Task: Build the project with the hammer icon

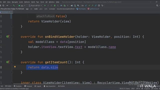Action: [x=14, y=5]
